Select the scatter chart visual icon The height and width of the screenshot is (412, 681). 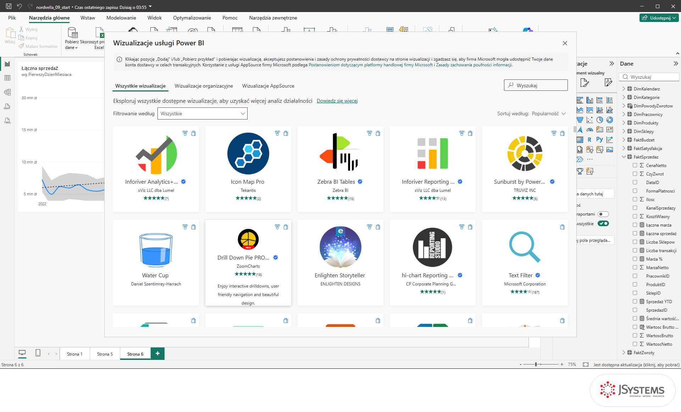point(590,120)
